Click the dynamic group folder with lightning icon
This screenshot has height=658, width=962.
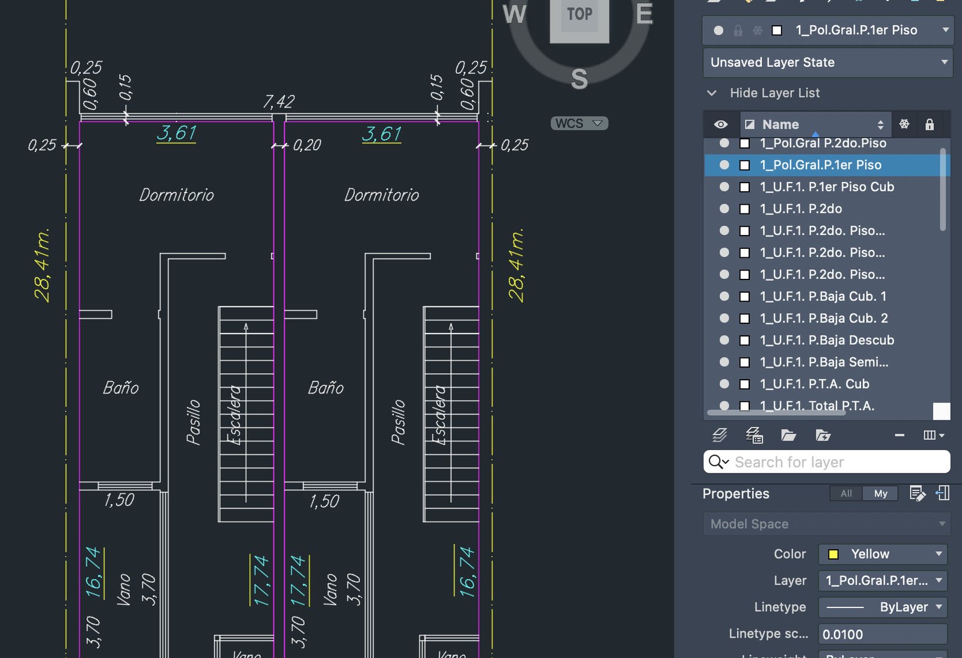click(823, 435)
